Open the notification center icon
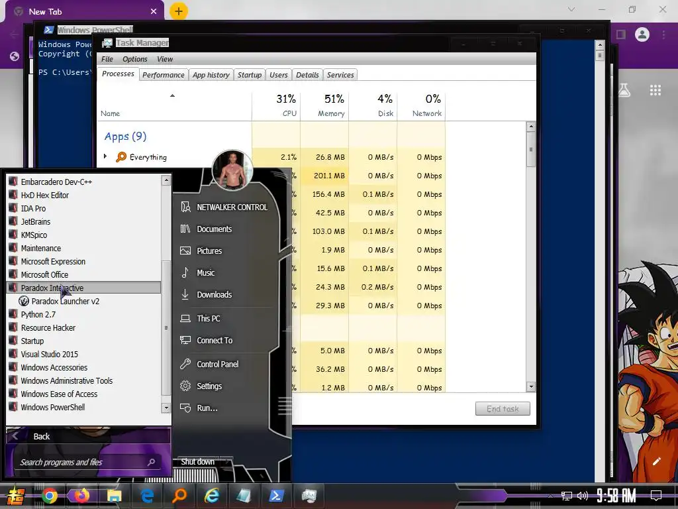The image size is (678, 509). pos(656,496)
